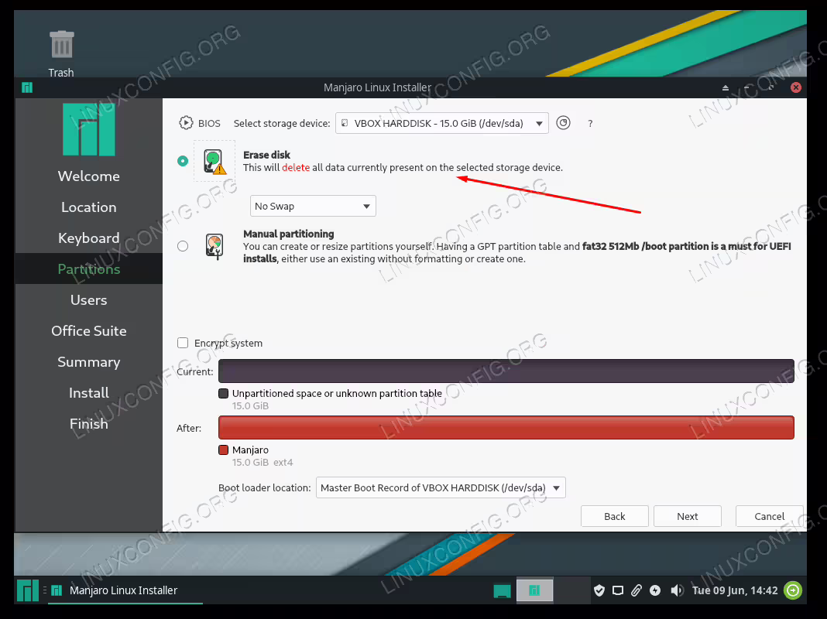Go to the Users step in sidebar
Screen dimensions: 827x619
(x=88, y=299)
